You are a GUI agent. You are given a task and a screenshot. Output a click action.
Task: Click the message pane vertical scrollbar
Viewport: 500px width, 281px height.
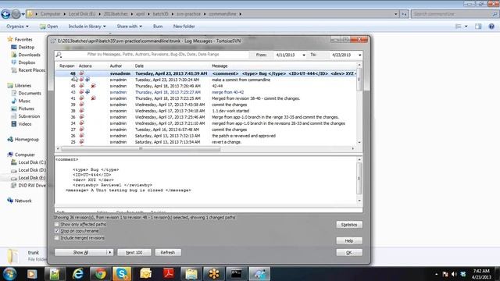coord(359,179)
